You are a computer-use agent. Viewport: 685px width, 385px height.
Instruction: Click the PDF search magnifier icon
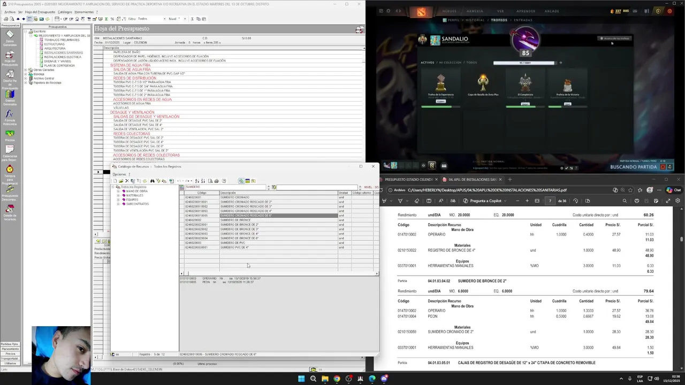(625, 201)
